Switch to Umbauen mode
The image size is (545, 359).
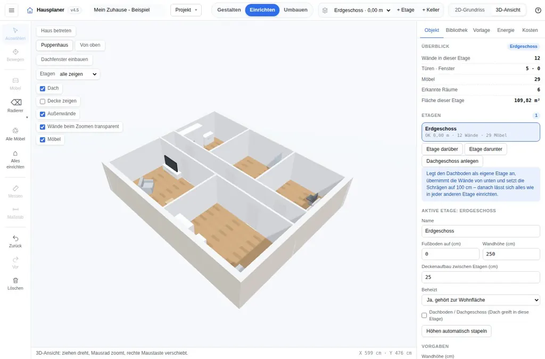pyautogui.click(x=295, y=10)
